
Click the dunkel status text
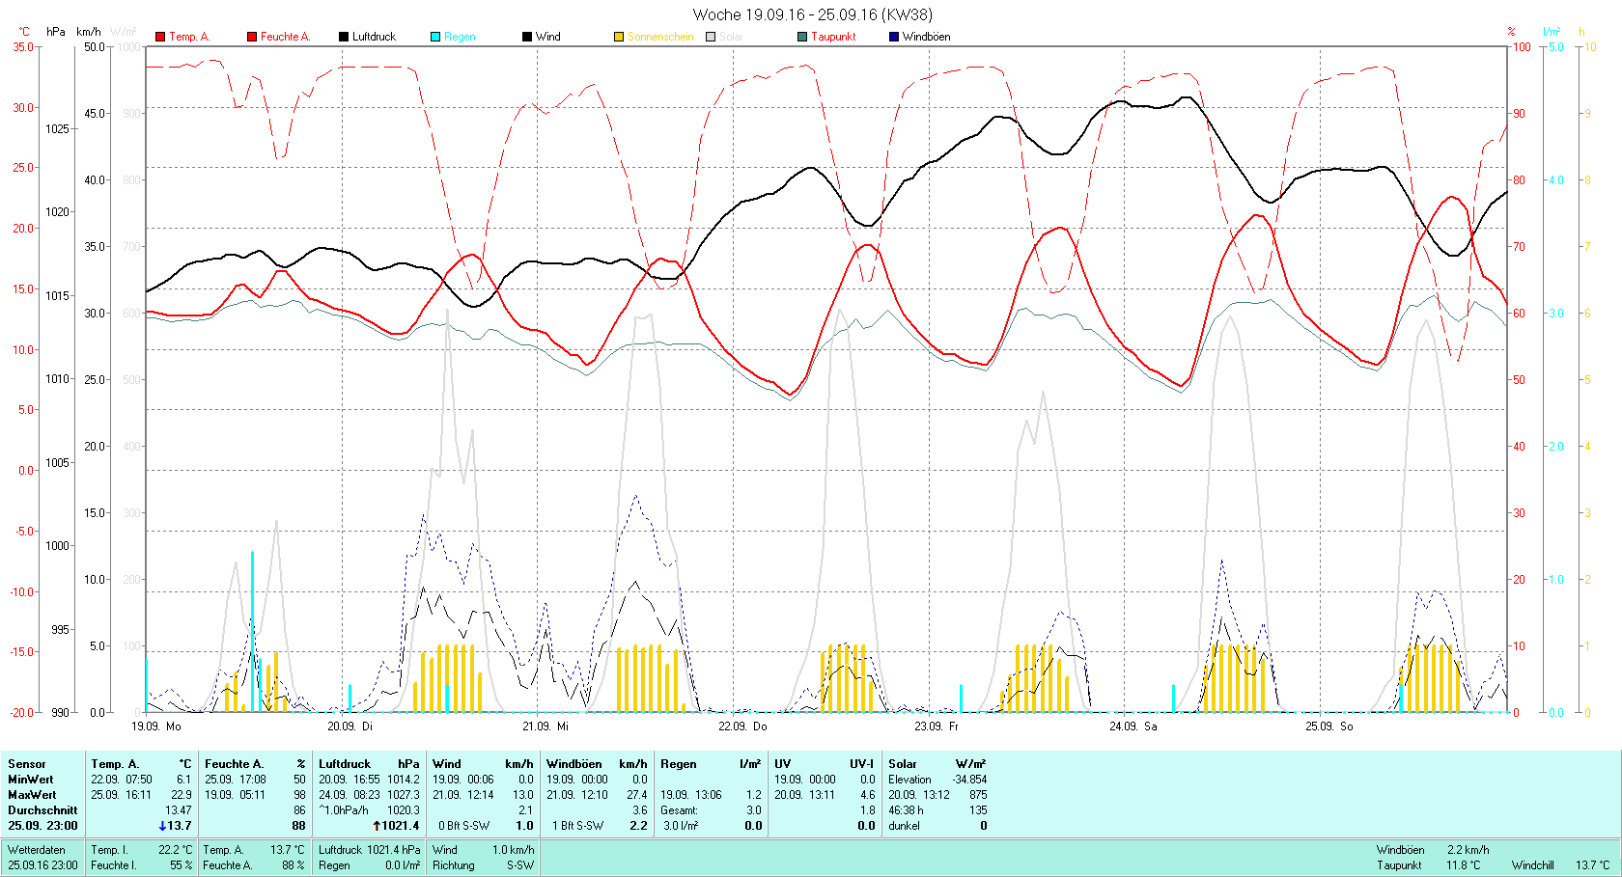[904, 826]
